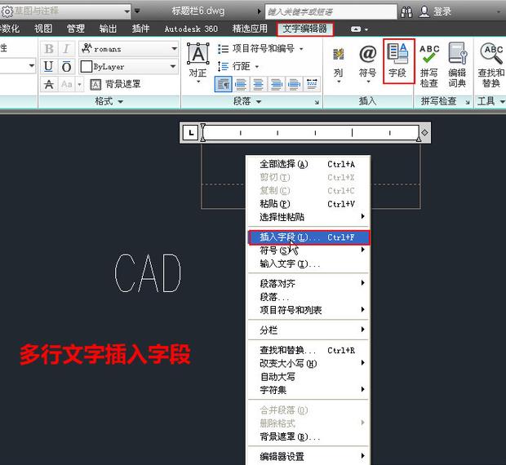Select the center align paragraph icon
The image size is (506, 465).
pyautogui.click(x=259, y=85)
